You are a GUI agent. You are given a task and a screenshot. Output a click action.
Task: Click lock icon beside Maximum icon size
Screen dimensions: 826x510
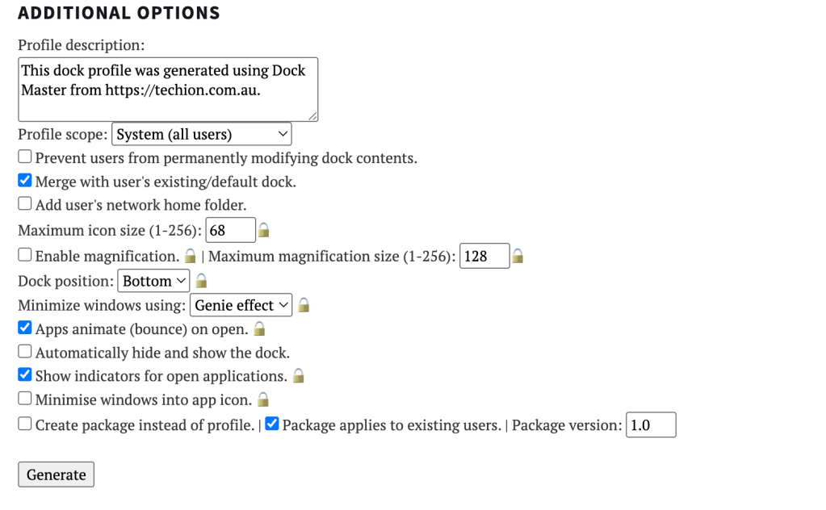coord(263,232)
